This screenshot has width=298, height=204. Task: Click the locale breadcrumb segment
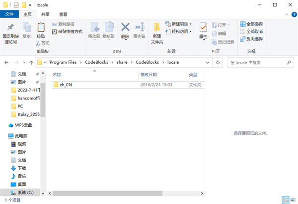point(173,62)
